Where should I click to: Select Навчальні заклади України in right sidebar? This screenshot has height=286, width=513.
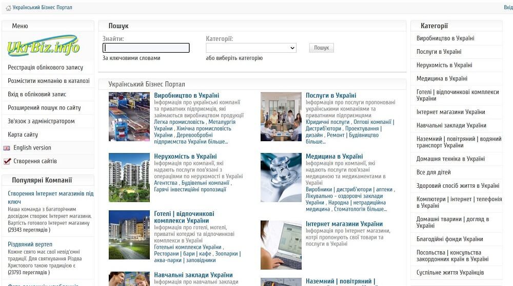(x=451, y=125)
